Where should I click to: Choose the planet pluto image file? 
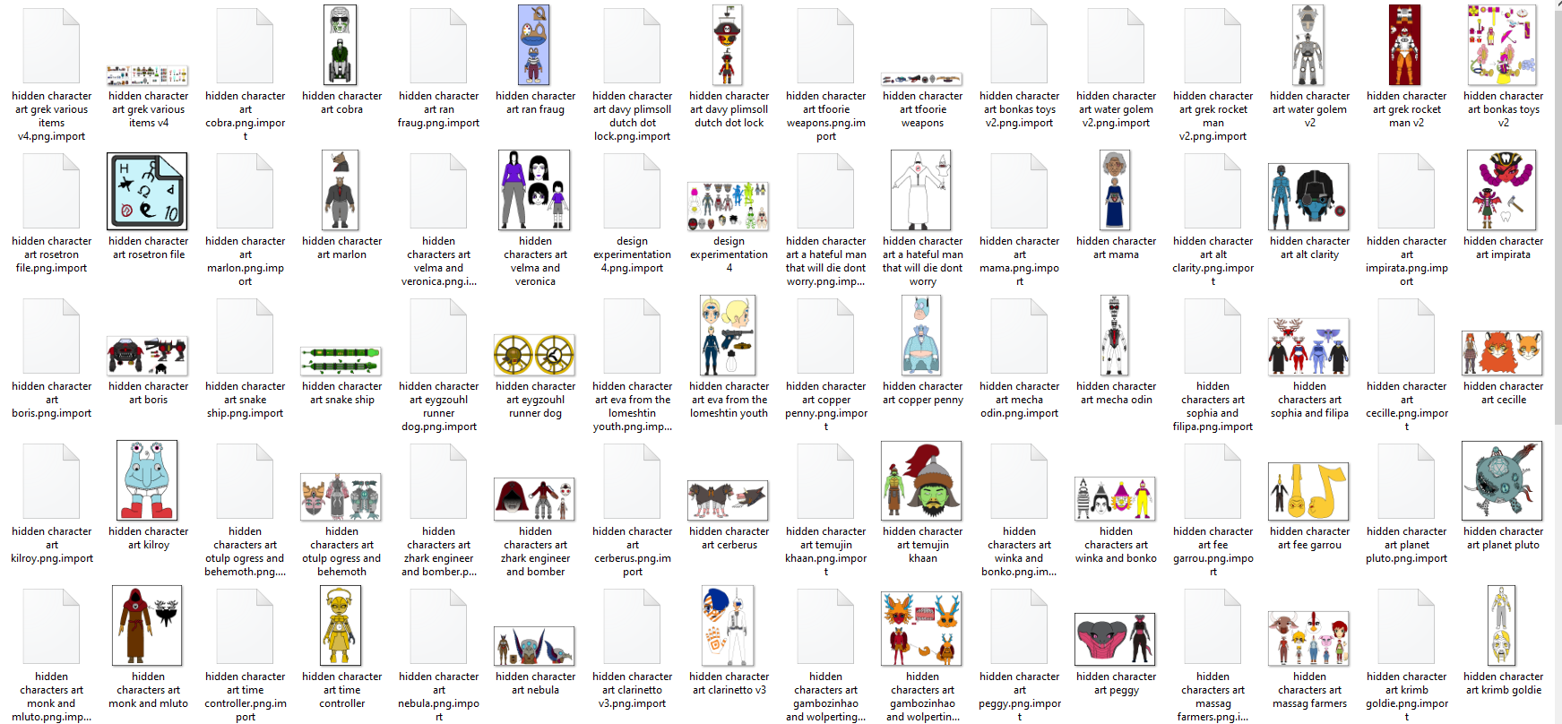1502,480
